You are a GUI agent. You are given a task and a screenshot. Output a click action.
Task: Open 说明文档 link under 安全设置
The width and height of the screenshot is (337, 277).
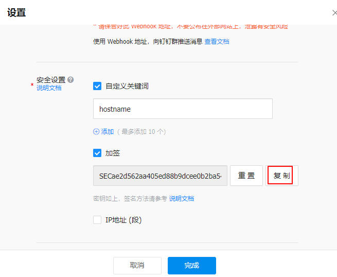49,88
